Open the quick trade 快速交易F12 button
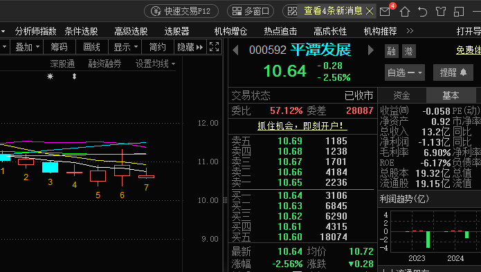Viewport: 481px width, 272px height. [x=181, y=11]
